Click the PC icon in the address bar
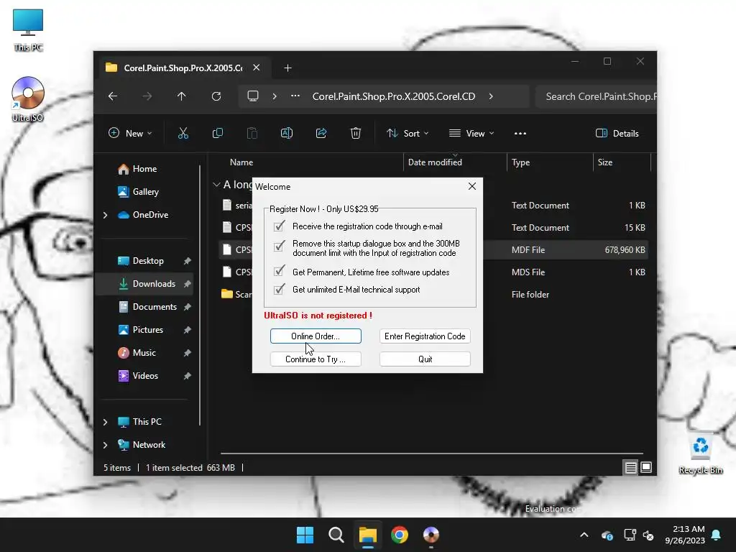Viewport: 736px width, 552px height. [x=253, y=96]
